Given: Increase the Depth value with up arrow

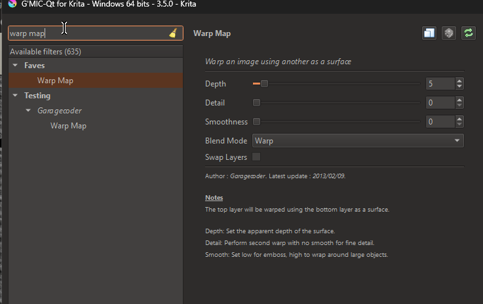Looking at the screenshot, I should click(x=459, y=81).
